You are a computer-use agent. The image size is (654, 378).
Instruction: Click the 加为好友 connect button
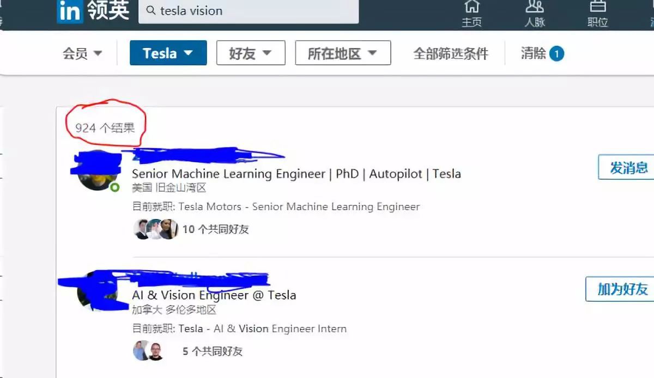pyautogui.click(x=621, y=289)
